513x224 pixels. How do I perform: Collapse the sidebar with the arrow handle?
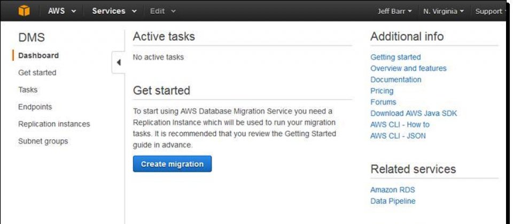(118, 62)
